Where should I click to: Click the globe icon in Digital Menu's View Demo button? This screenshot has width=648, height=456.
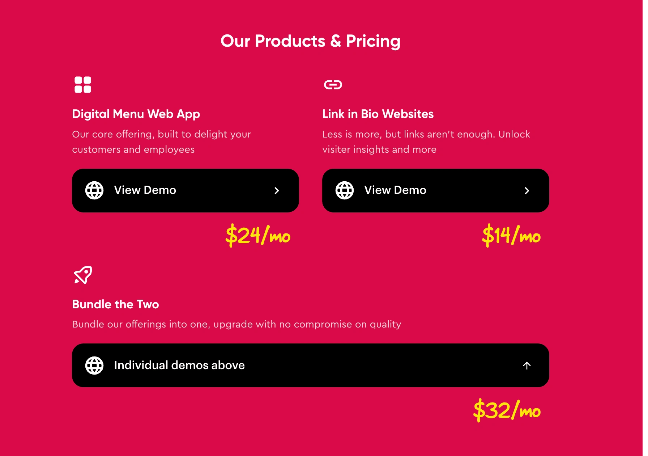pos(94,190)
